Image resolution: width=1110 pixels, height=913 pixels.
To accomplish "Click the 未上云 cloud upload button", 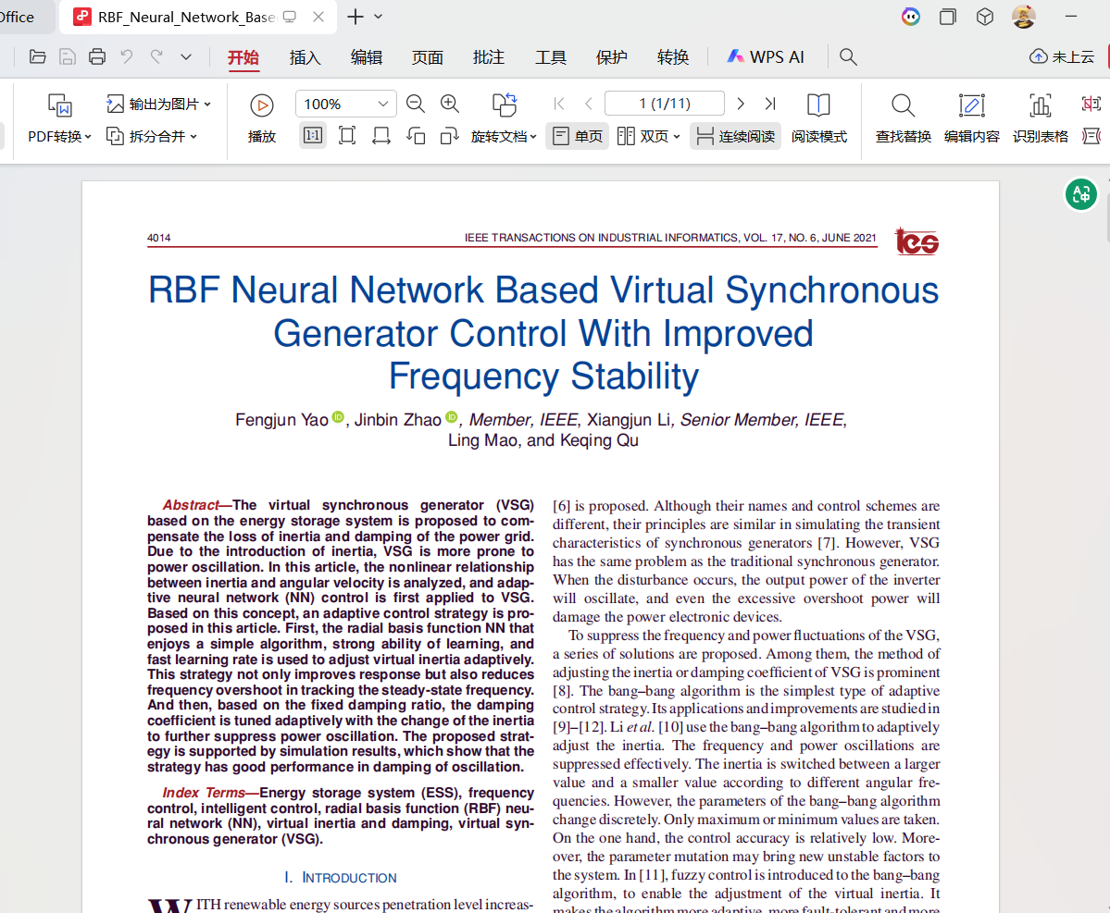I will click(1062, 57).
